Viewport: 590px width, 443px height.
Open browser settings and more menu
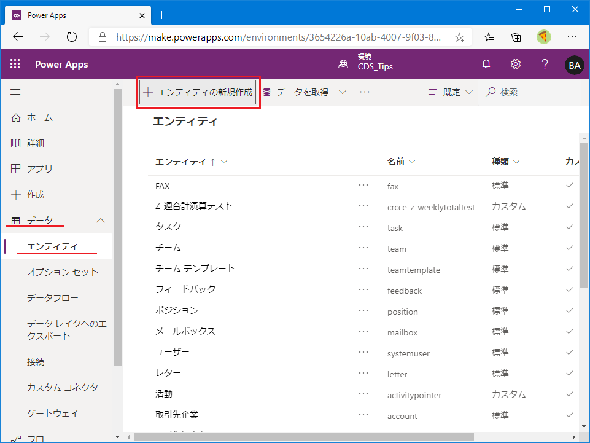(572, 37)
